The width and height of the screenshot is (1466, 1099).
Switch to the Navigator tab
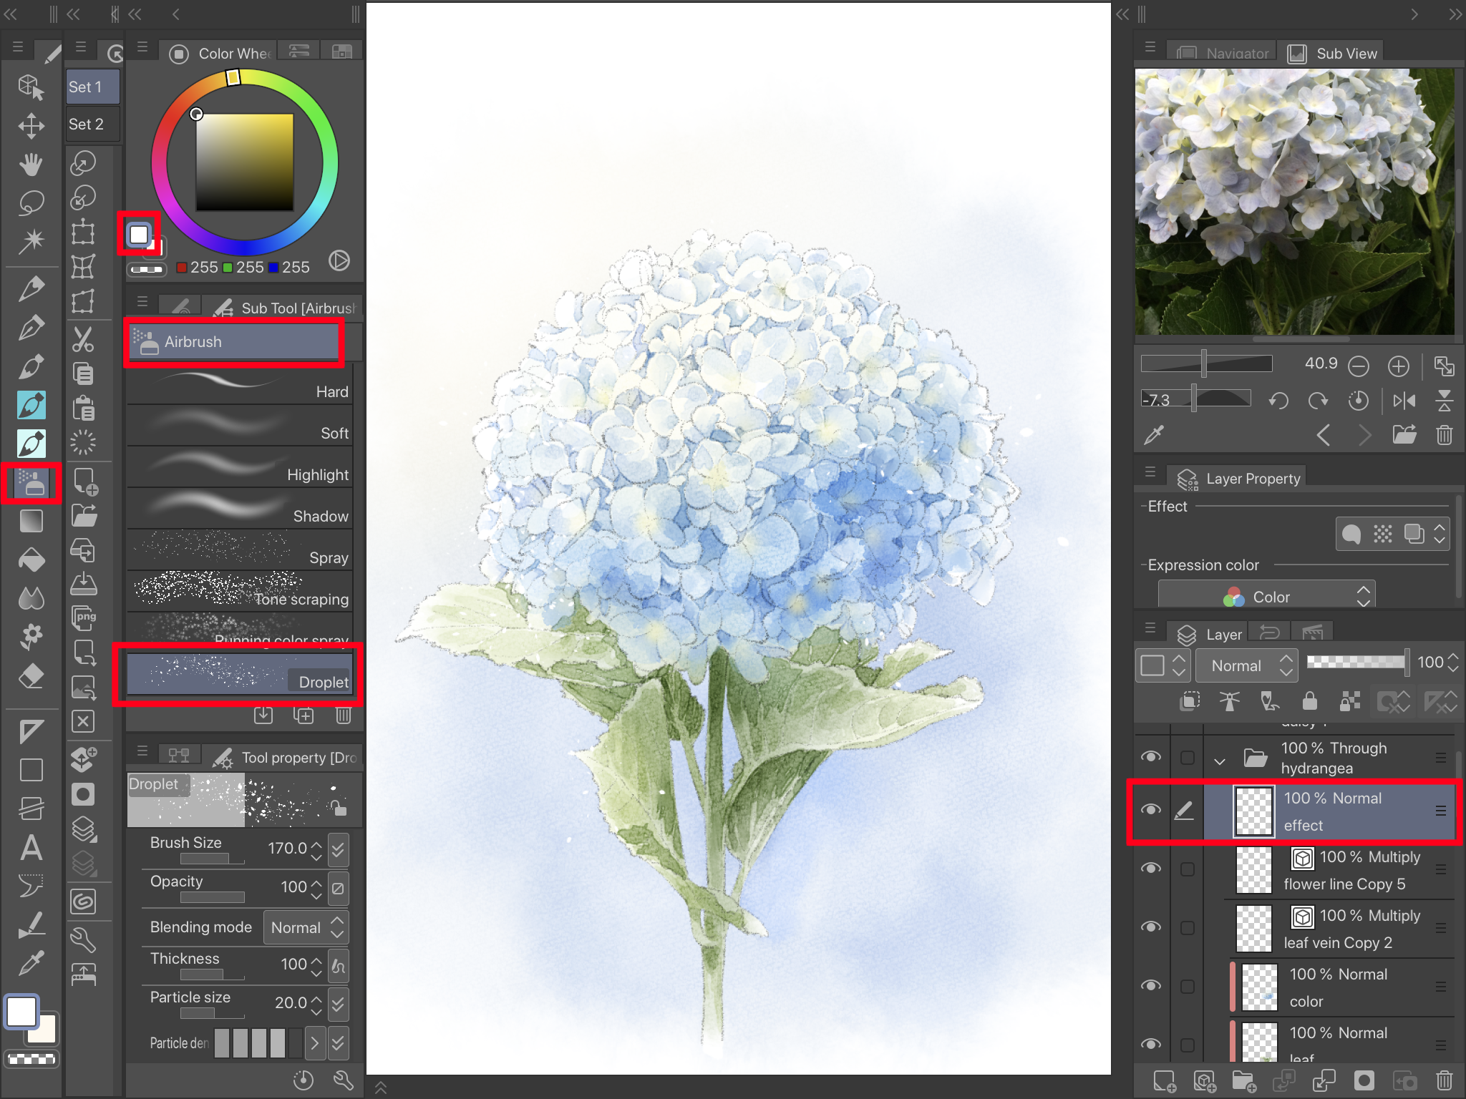point(1223,54)
